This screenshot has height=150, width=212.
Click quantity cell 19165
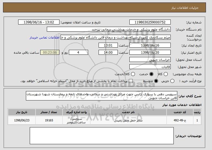49,120
